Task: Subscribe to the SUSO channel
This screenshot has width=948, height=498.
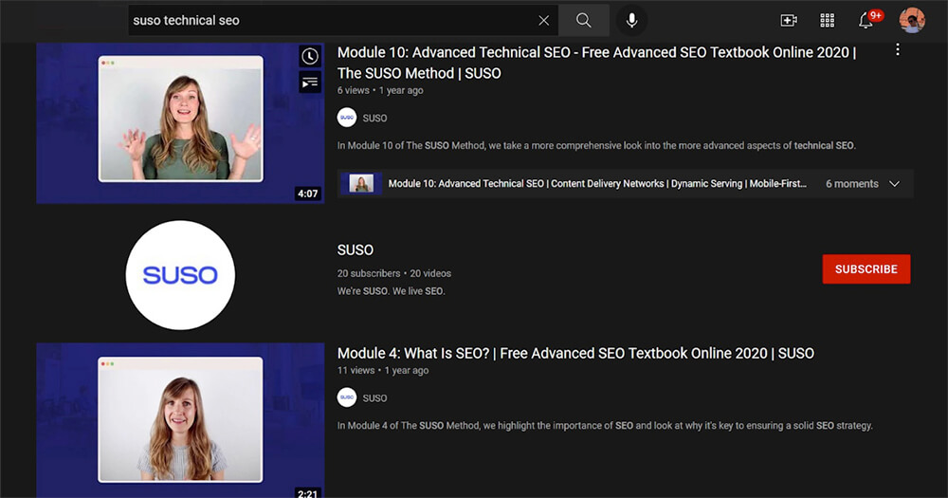Action: (866, 269)
